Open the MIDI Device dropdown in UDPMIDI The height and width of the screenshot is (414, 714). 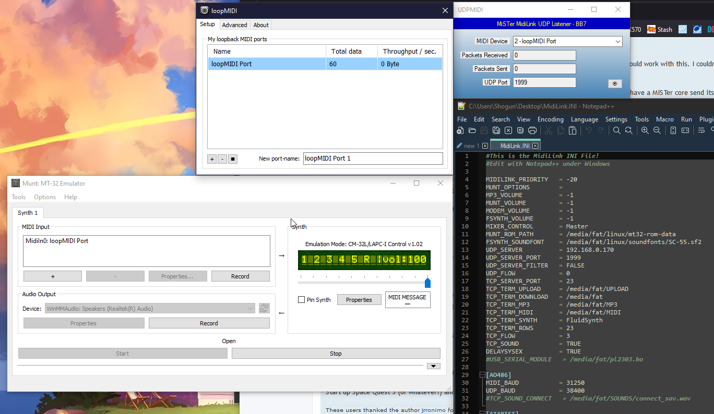567,41
